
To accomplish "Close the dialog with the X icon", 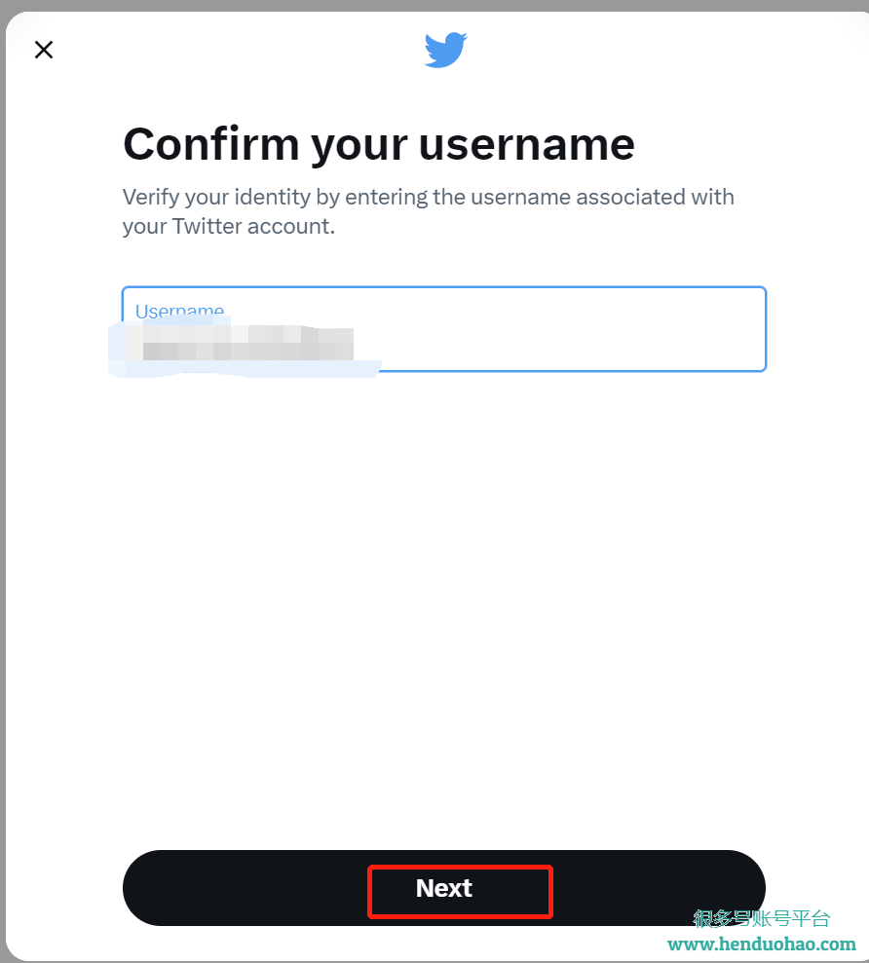I will 44,50.
